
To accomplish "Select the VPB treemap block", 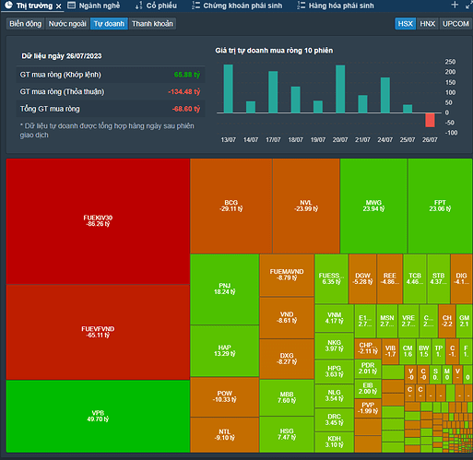I will 98,416.
